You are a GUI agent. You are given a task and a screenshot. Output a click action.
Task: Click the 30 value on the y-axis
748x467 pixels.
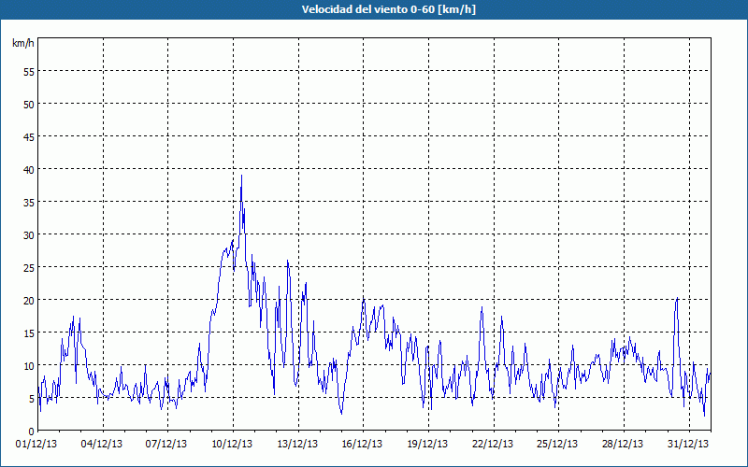pyautogui.click(x=29, y=235)
